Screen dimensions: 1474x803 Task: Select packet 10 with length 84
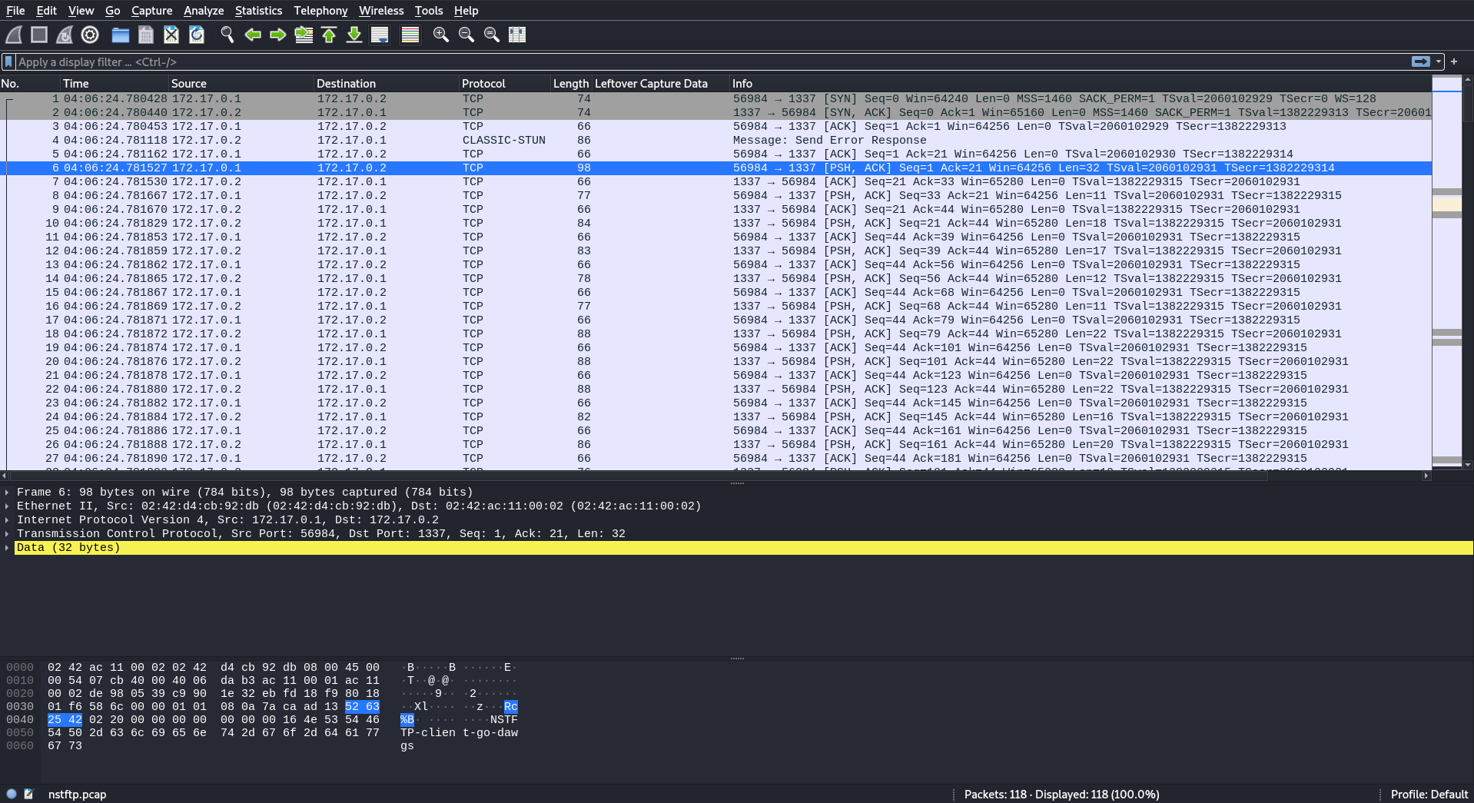pyautogui.click(x=715, y=223)
